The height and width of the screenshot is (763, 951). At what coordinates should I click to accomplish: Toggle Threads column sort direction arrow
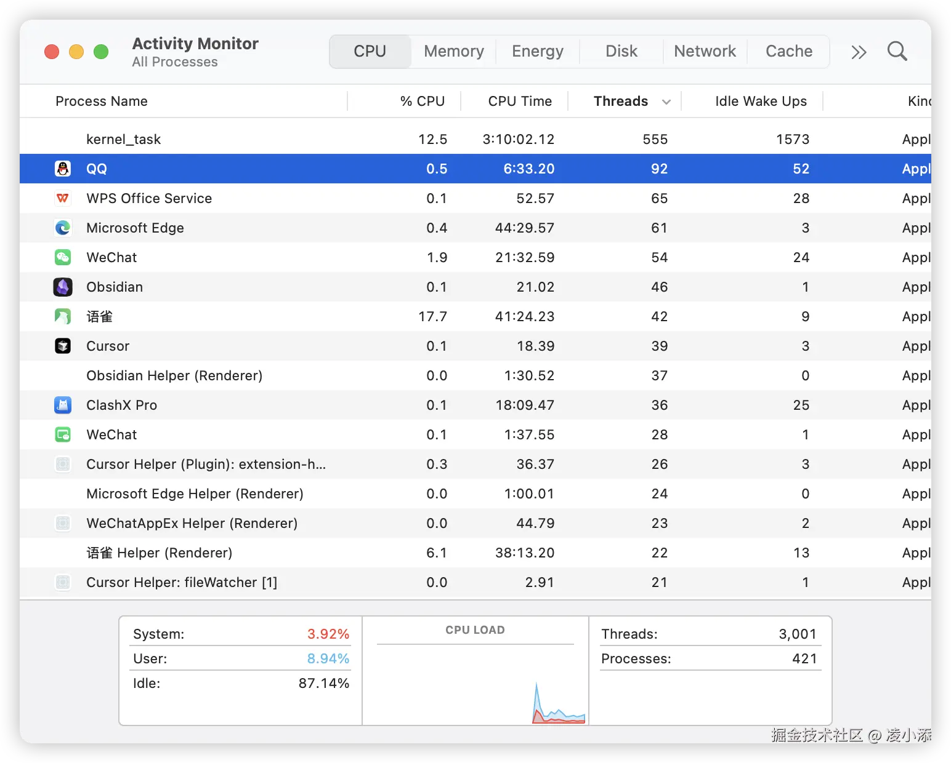coord(666,102)
